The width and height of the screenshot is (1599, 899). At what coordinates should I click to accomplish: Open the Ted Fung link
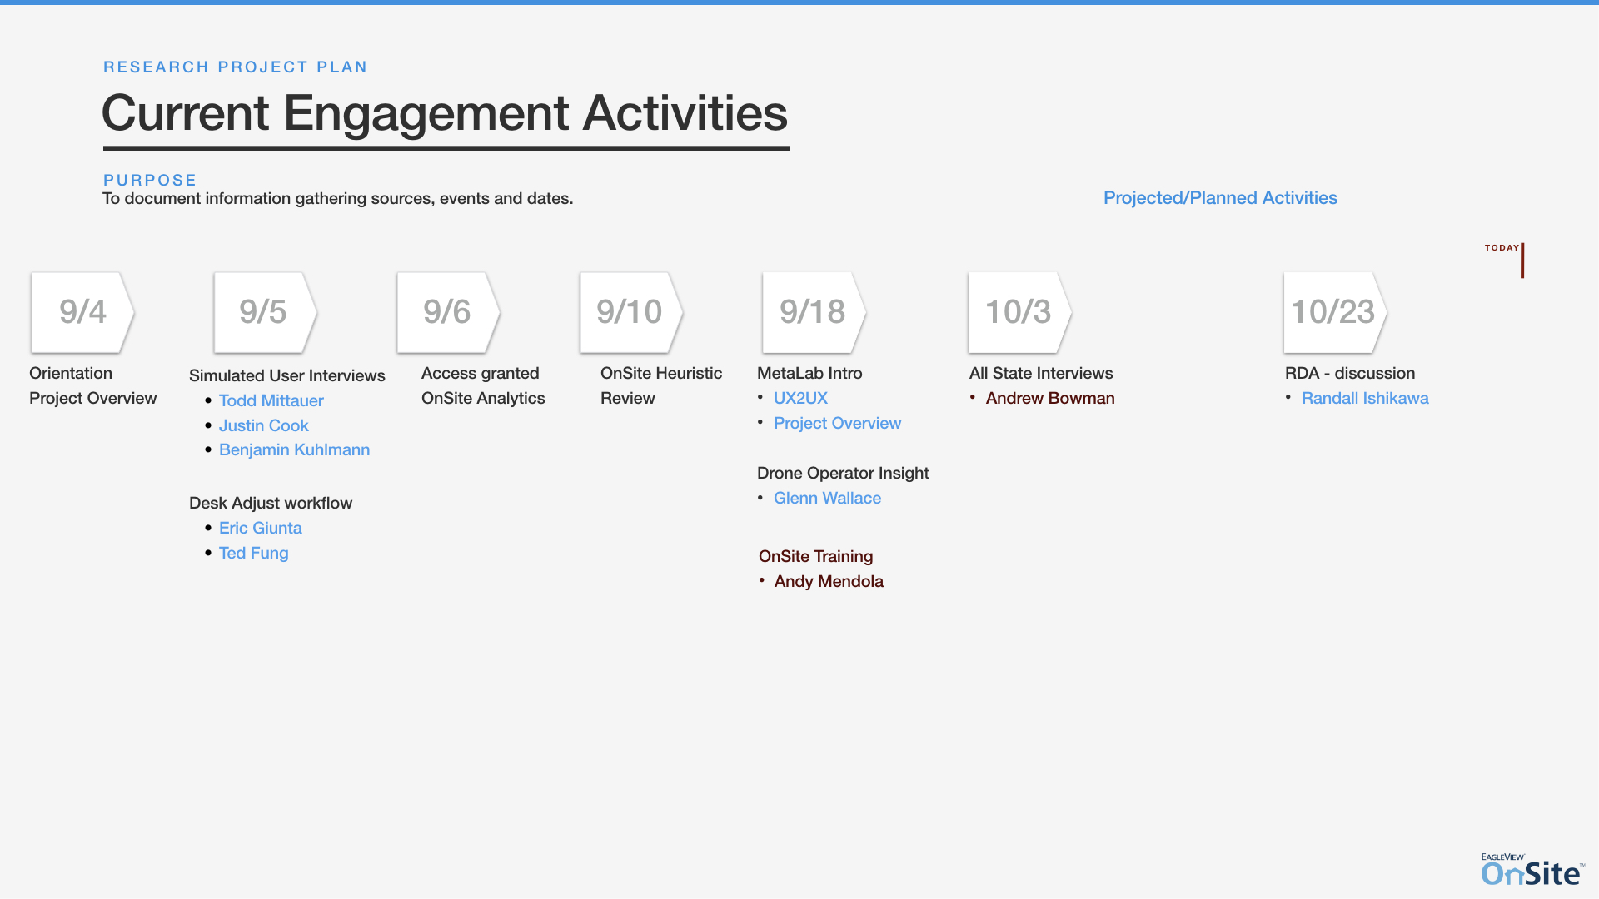[x=253, y=553]
